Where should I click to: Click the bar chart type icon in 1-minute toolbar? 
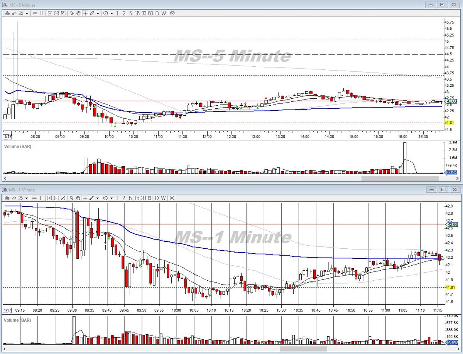coord(8,197)
